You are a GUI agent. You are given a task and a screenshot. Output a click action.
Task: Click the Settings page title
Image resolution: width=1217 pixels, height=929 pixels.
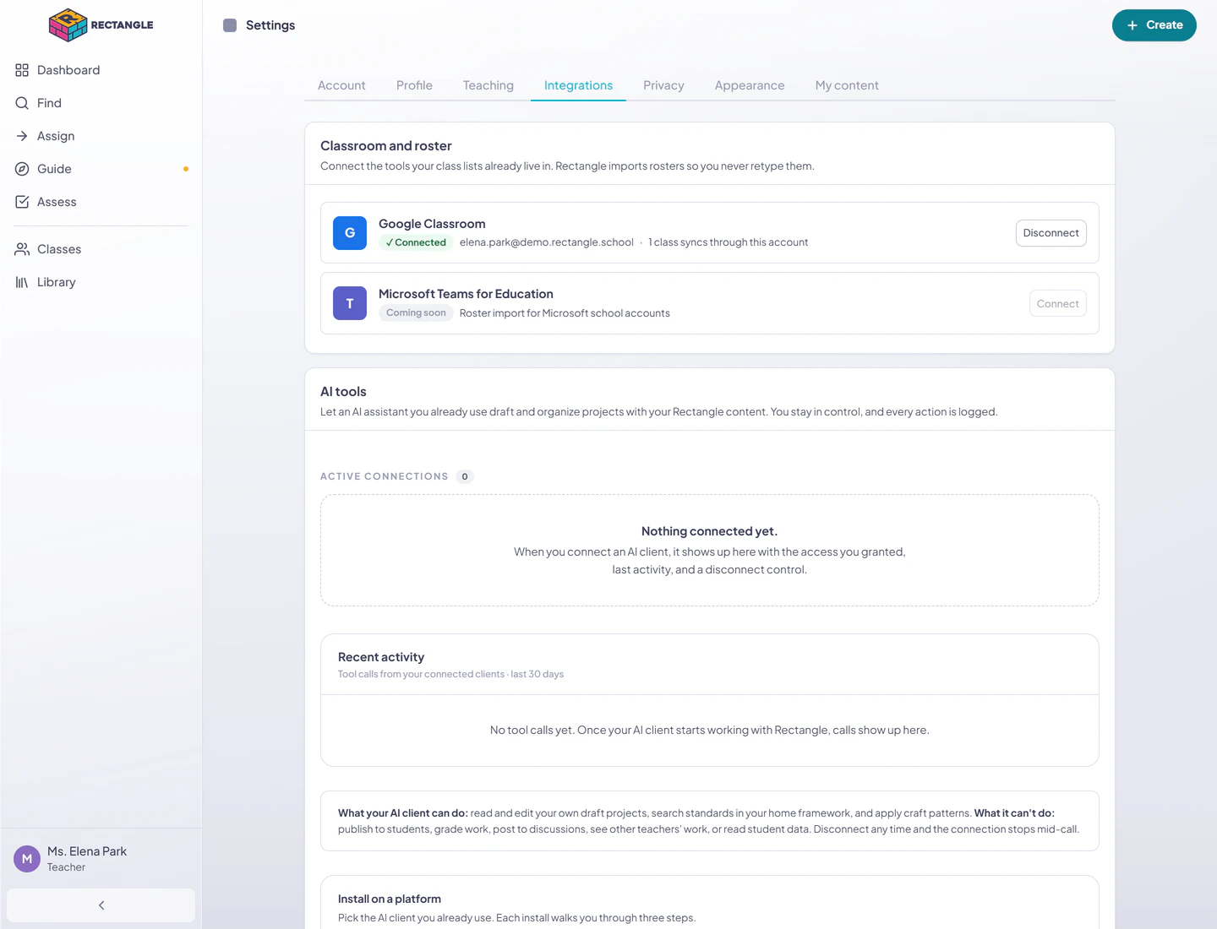270,25
